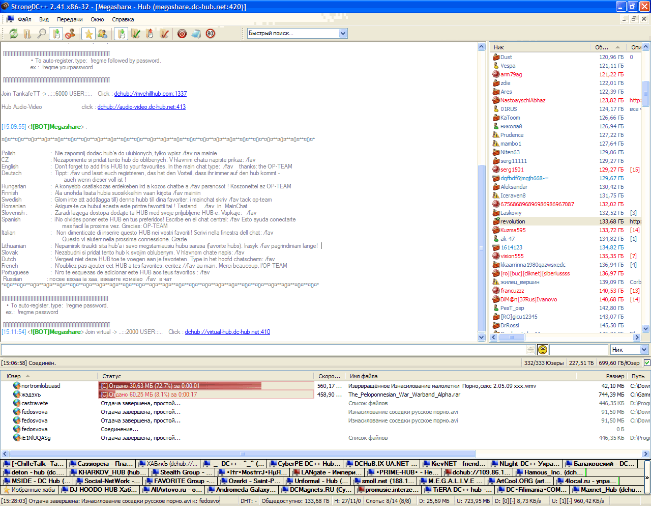Click the dchub://mychillhub.com:1337 link
Screen dimensions: 651x506
[150, 94]
